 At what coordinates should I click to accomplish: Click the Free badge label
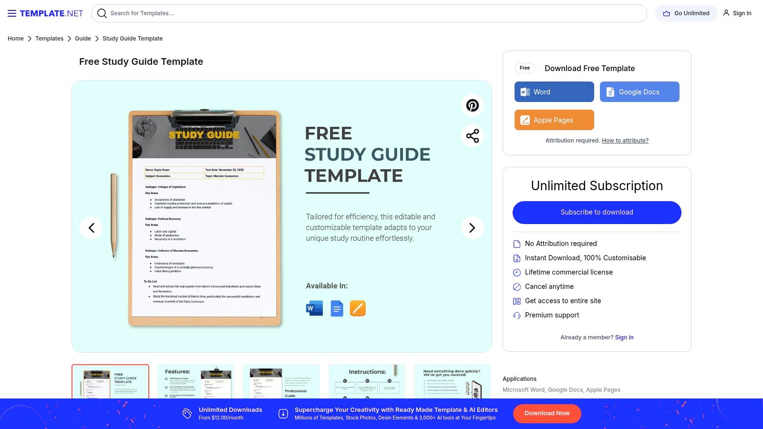[x=525, y=68]
